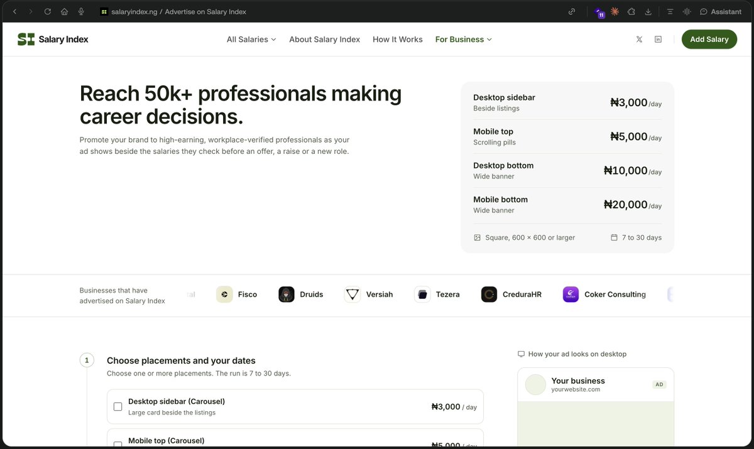Click 'Beside listings' subtitle text
The image size is (754, 449).
point(496,109)
